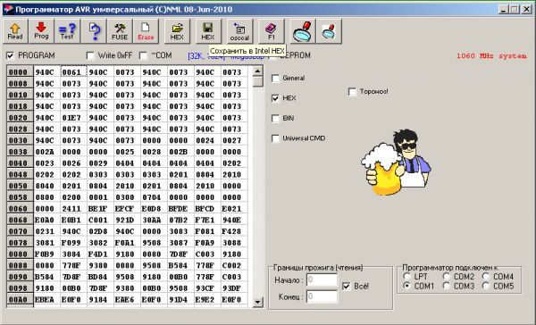Click the large magnifier stamp icon
The image size is (536, 325).
coord(303,31)
